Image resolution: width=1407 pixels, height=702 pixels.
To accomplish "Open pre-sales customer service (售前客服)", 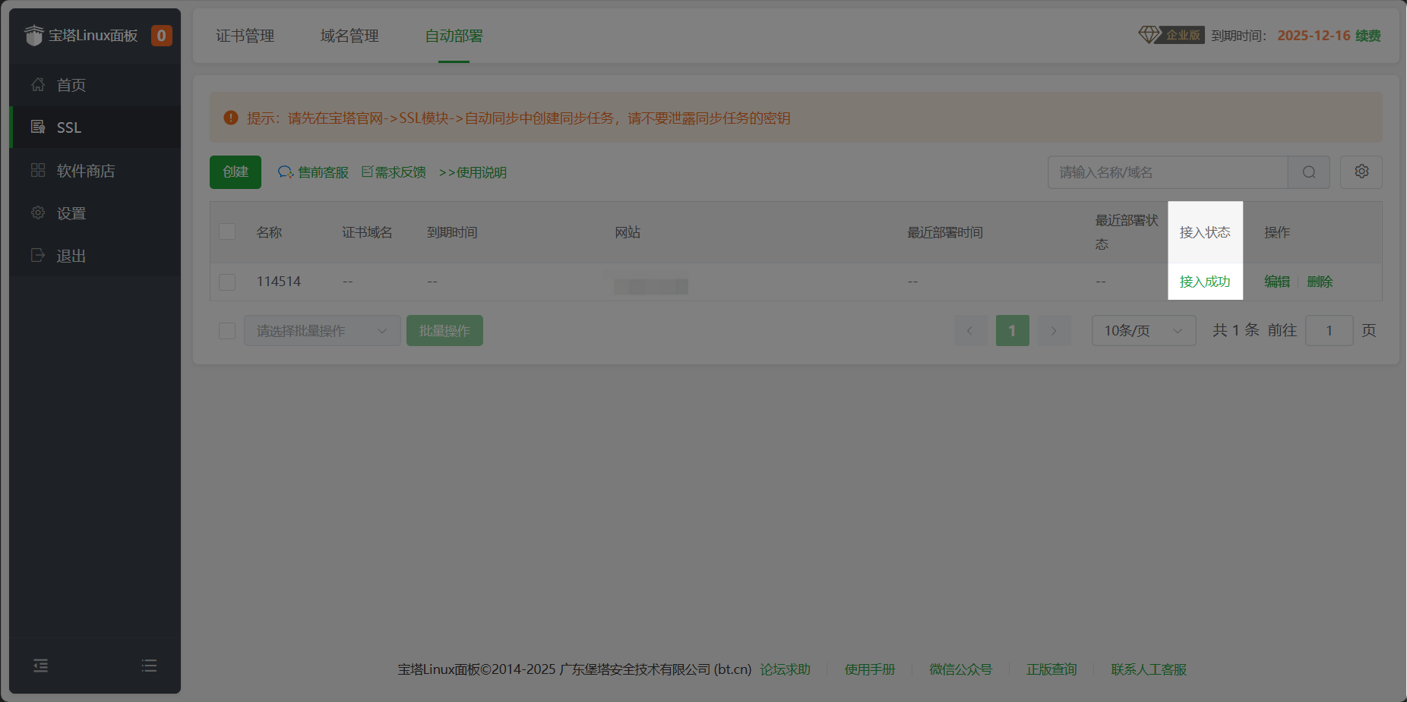I will click(x=313, y=172).
